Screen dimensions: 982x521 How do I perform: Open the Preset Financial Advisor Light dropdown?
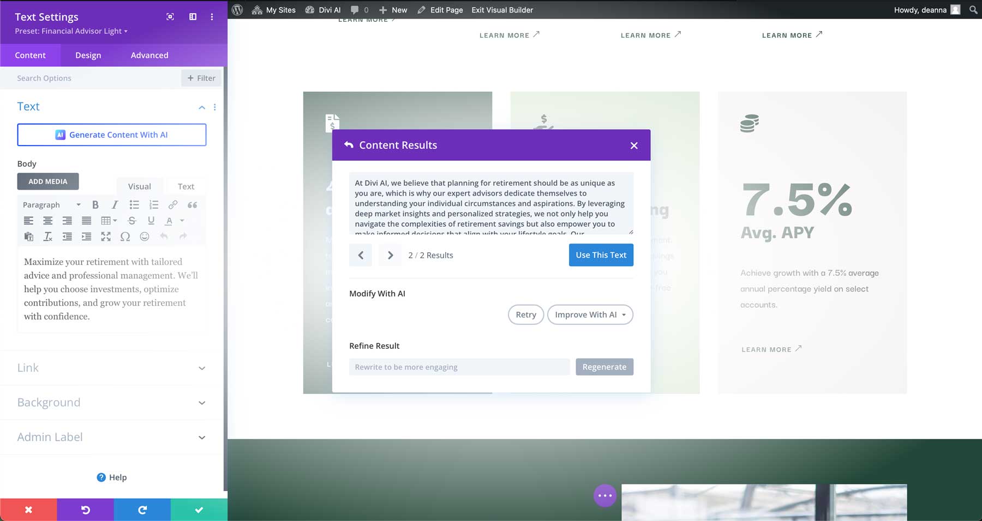pos(71,31)
